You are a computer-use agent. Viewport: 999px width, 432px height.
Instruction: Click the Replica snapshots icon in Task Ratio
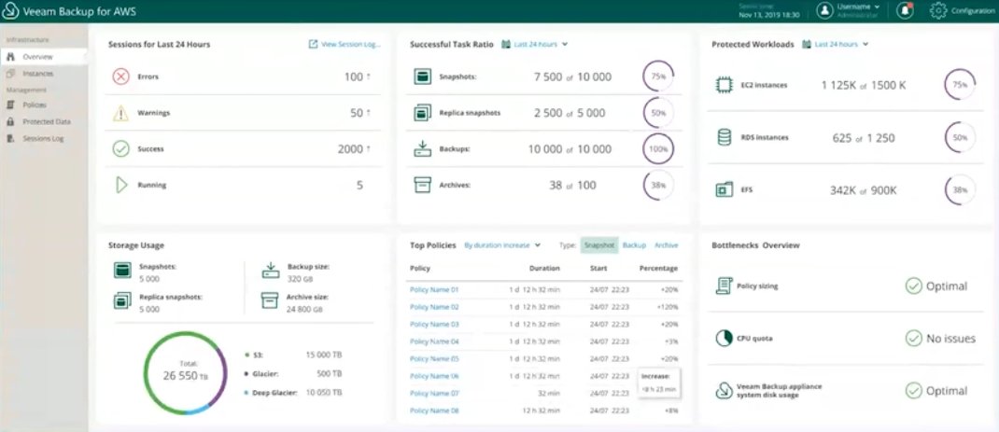[x=422, y=113]
